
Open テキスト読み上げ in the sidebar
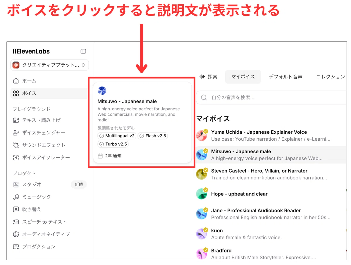49,120
